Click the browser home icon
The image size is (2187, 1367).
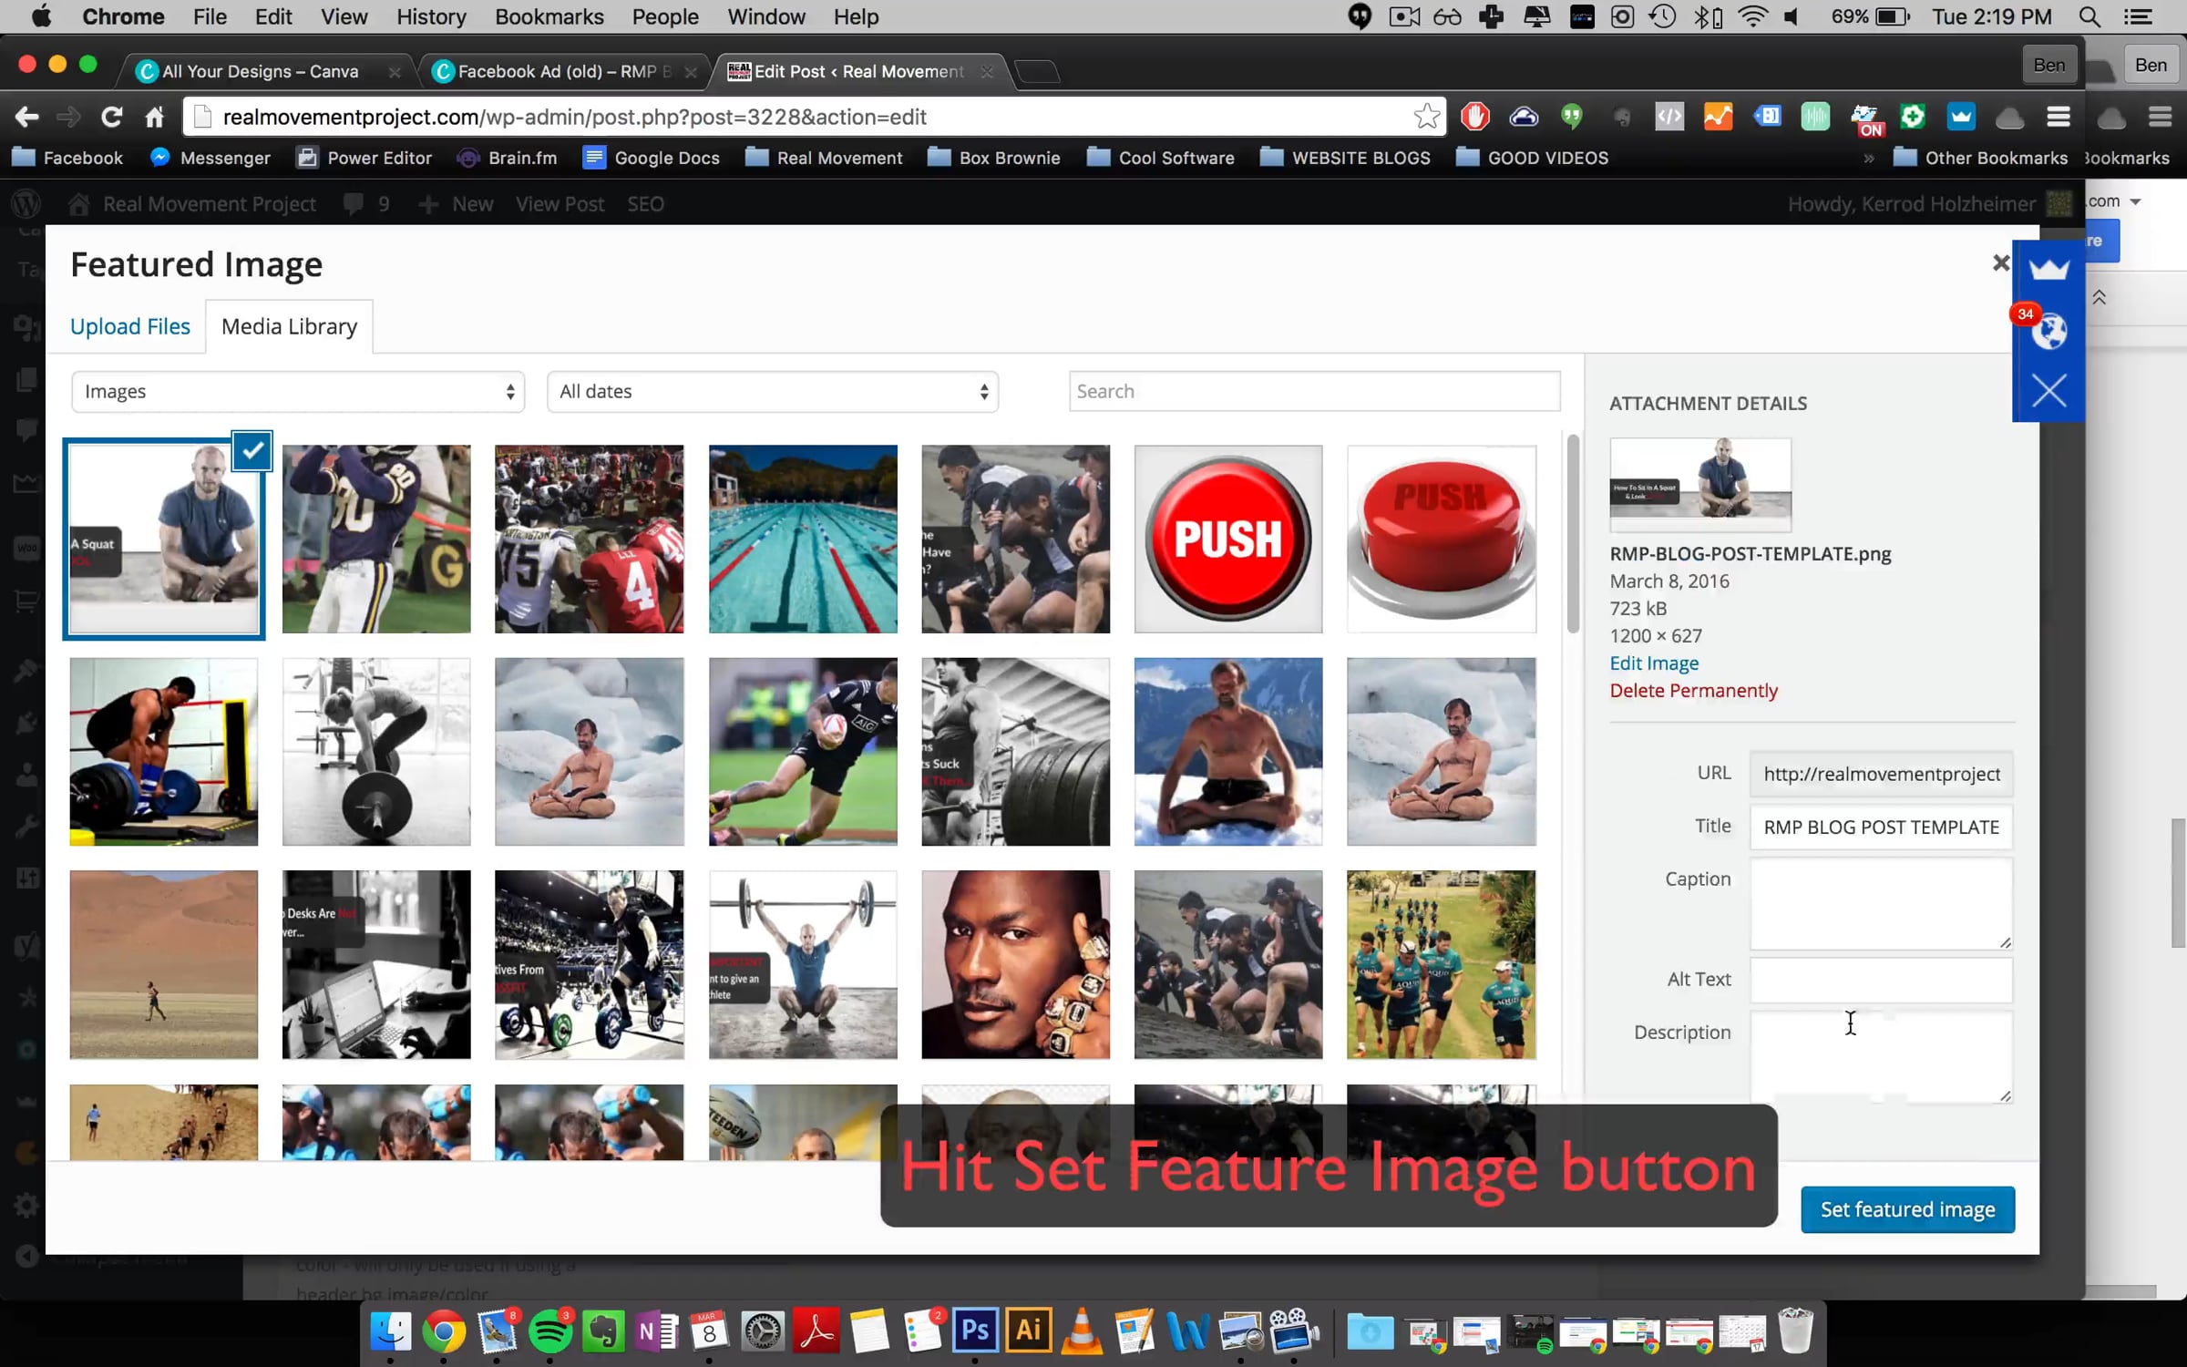(154, 117)
